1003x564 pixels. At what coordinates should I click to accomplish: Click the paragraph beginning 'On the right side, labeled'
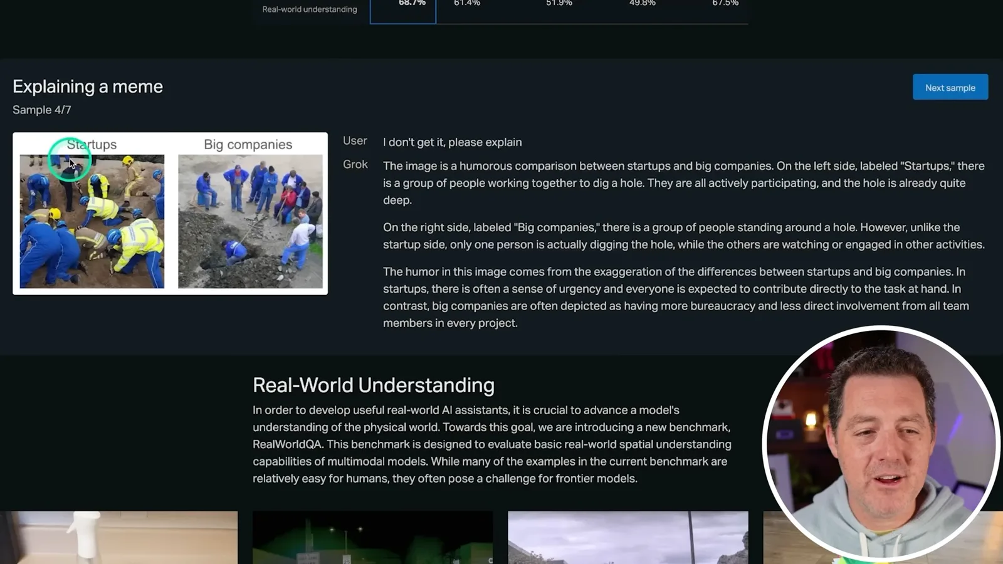[x=684, y=236]
